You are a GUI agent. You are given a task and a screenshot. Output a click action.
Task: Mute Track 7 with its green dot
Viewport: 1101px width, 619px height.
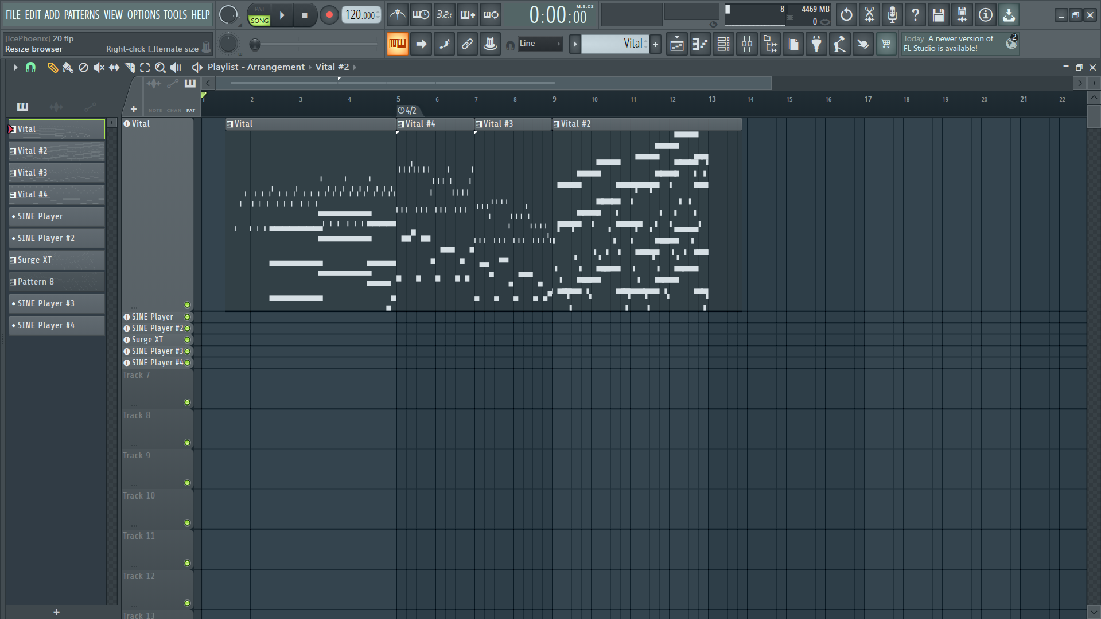pyautogui.click(x=187, y=403)
